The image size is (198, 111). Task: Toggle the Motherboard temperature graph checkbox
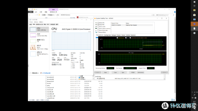coord(117,38)
